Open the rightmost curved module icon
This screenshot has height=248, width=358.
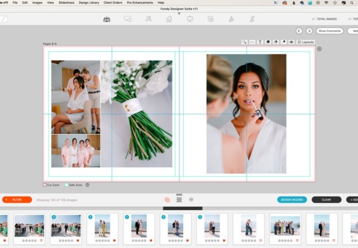click(252, 19)
